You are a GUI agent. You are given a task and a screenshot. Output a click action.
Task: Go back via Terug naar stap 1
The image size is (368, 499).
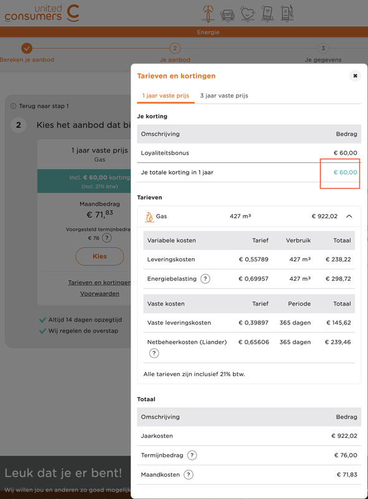click(40, 106)
